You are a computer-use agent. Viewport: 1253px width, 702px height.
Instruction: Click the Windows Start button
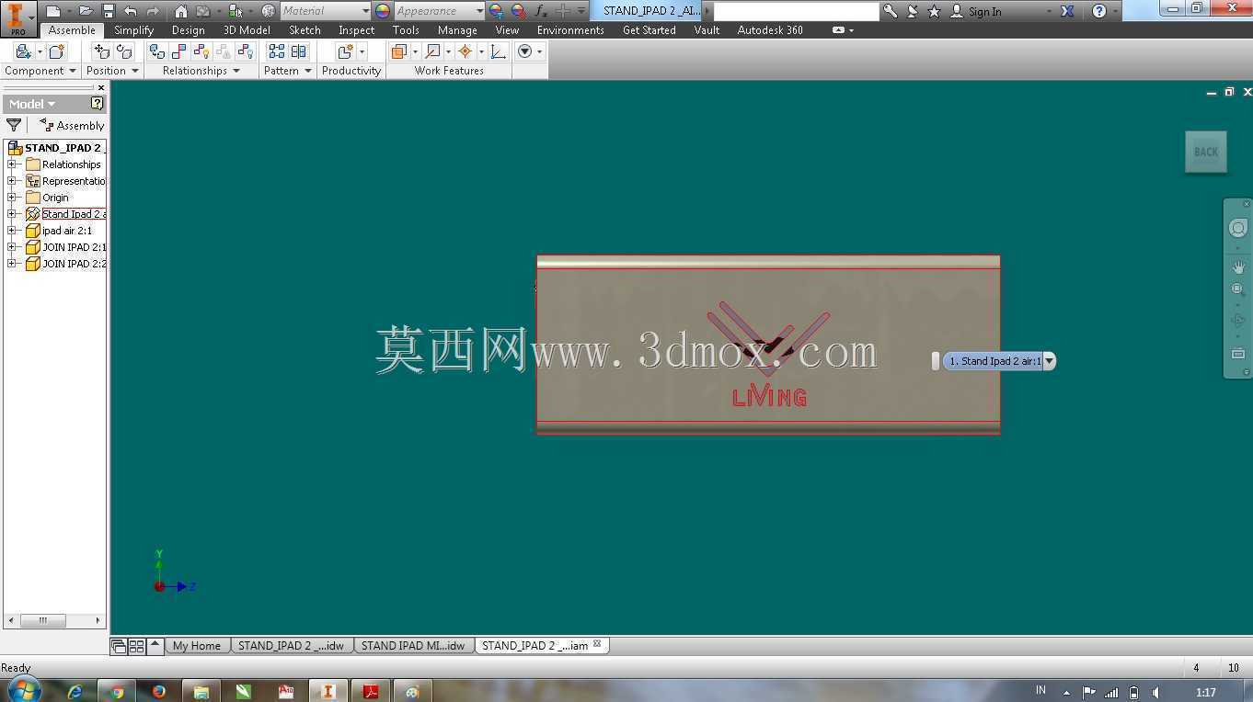coord(23,690)
